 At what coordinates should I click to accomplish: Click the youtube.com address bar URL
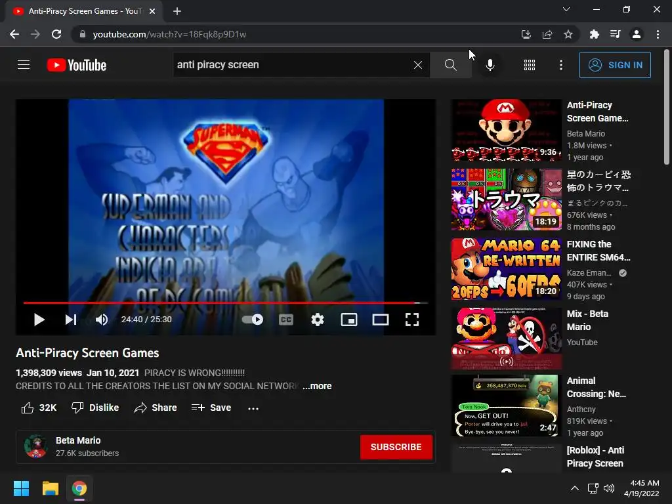tap(169, 34)
